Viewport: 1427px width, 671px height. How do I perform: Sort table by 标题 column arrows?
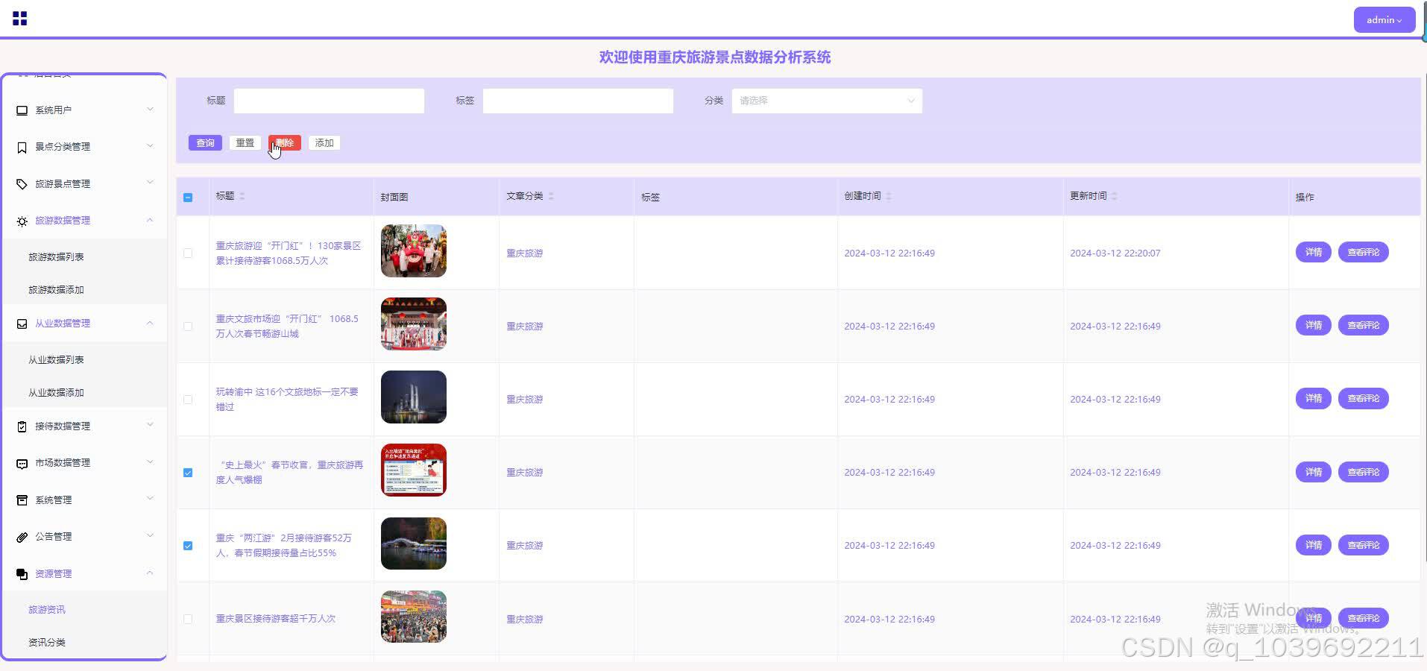(242, 196)
